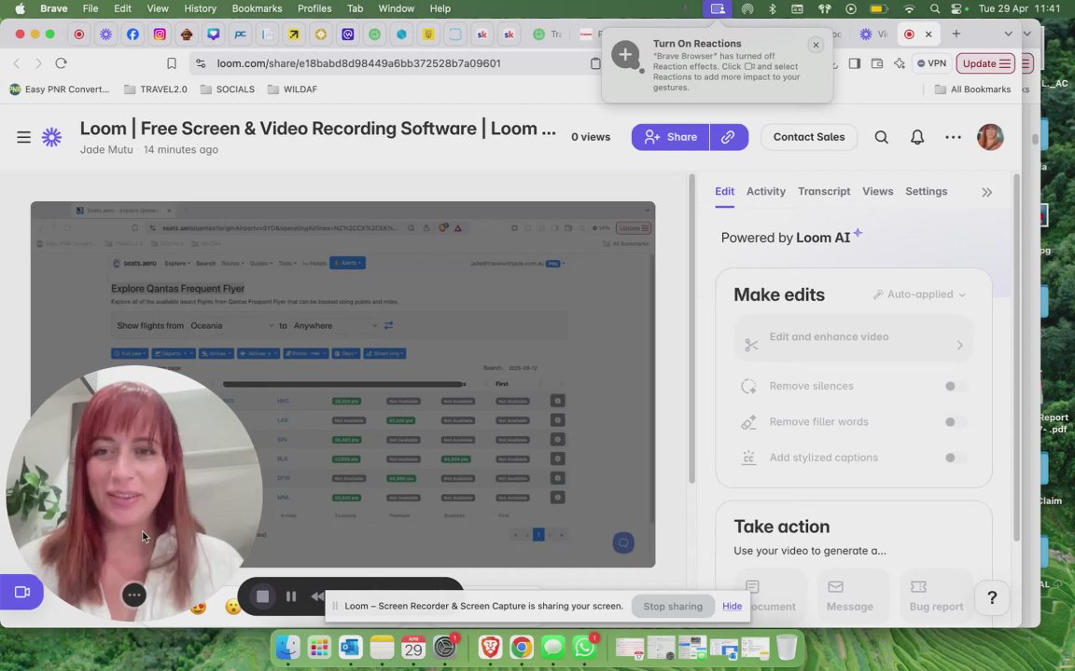Switch to the Transcript tab
The width and height of the screenshot is (1075, 671).
[824, 192]
